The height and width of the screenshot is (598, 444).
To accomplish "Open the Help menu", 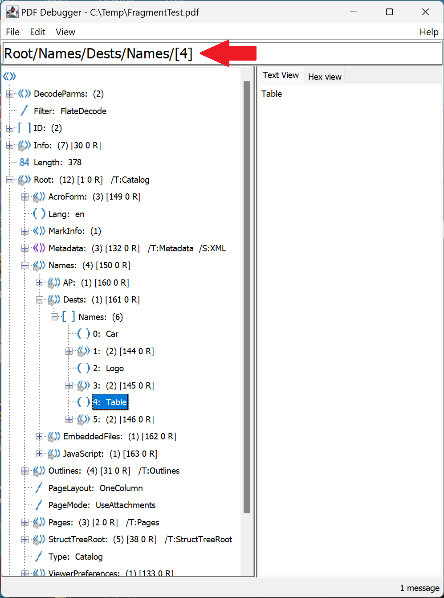I will coord(429,32).
